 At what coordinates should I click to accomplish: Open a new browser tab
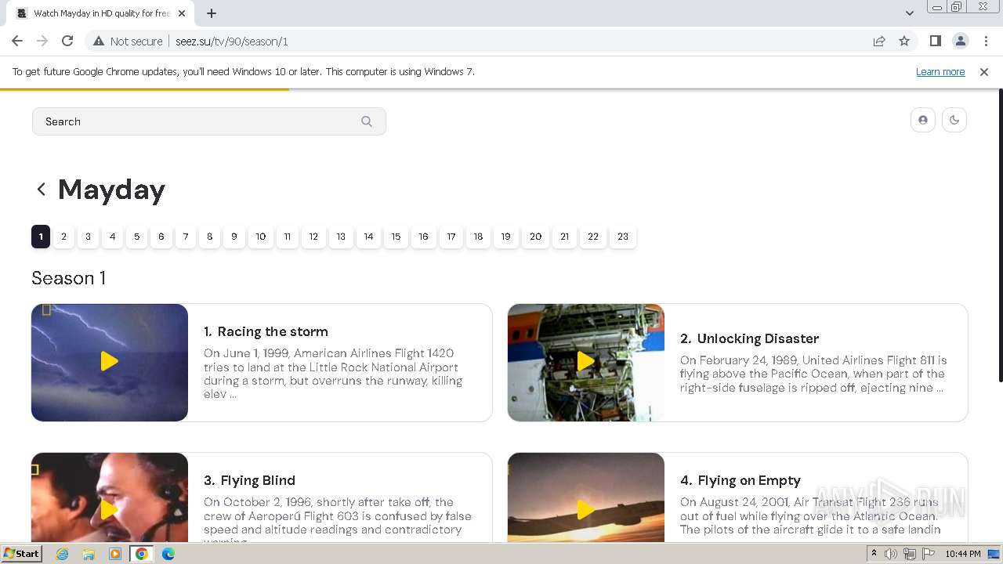click(212, 13)
